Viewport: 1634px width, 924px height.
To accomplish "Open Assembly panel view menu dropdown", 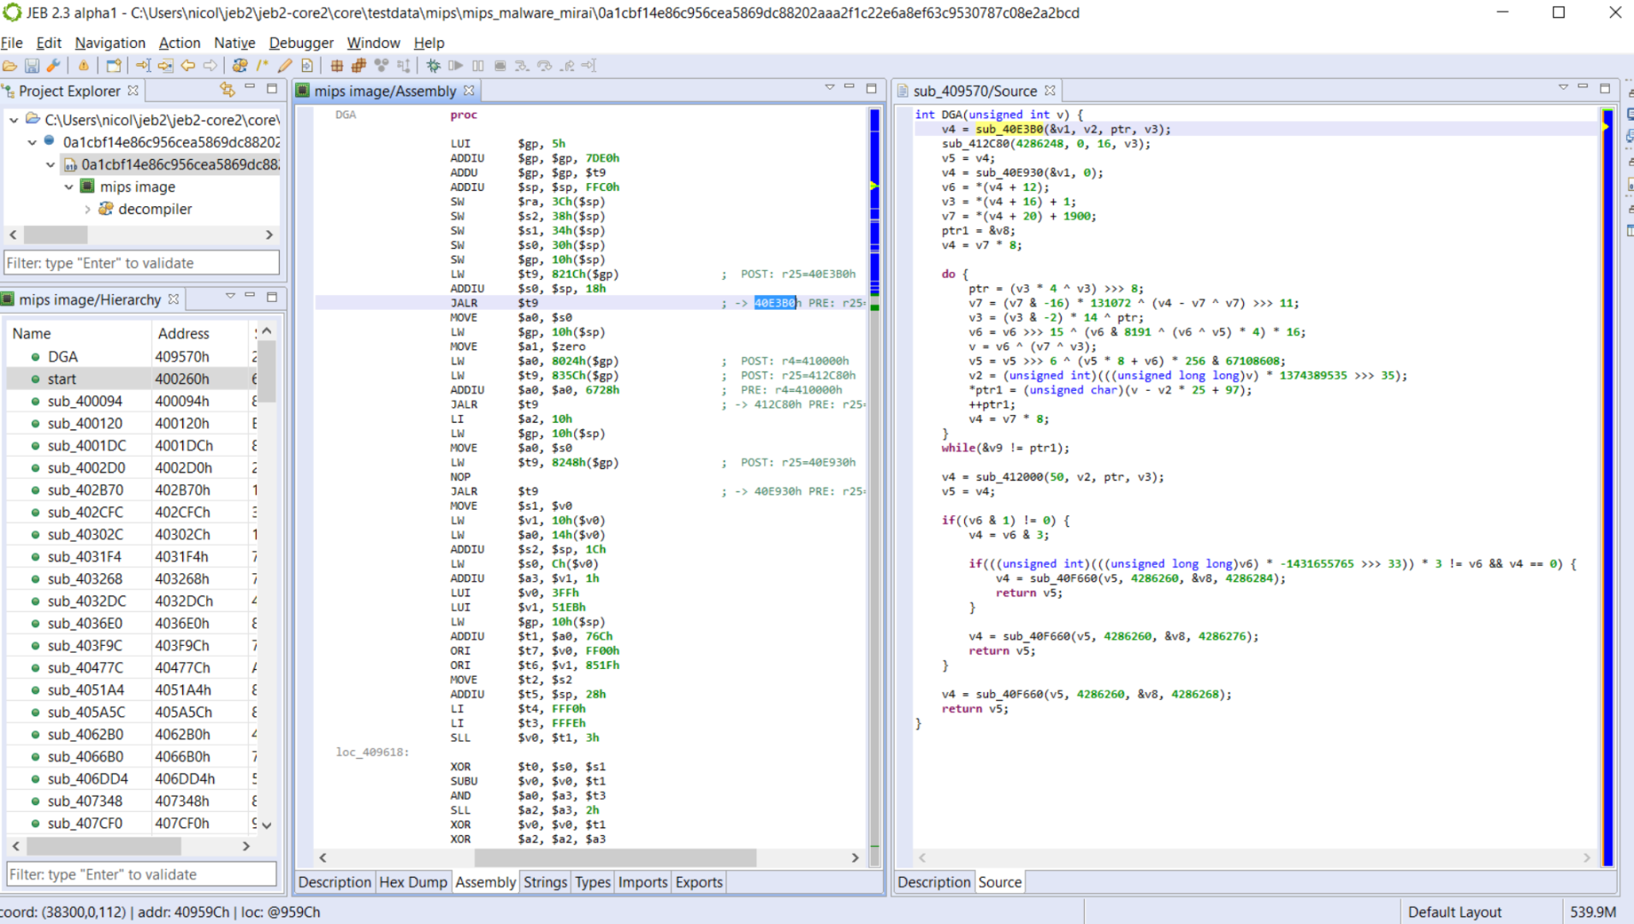I will click(829, 87).
